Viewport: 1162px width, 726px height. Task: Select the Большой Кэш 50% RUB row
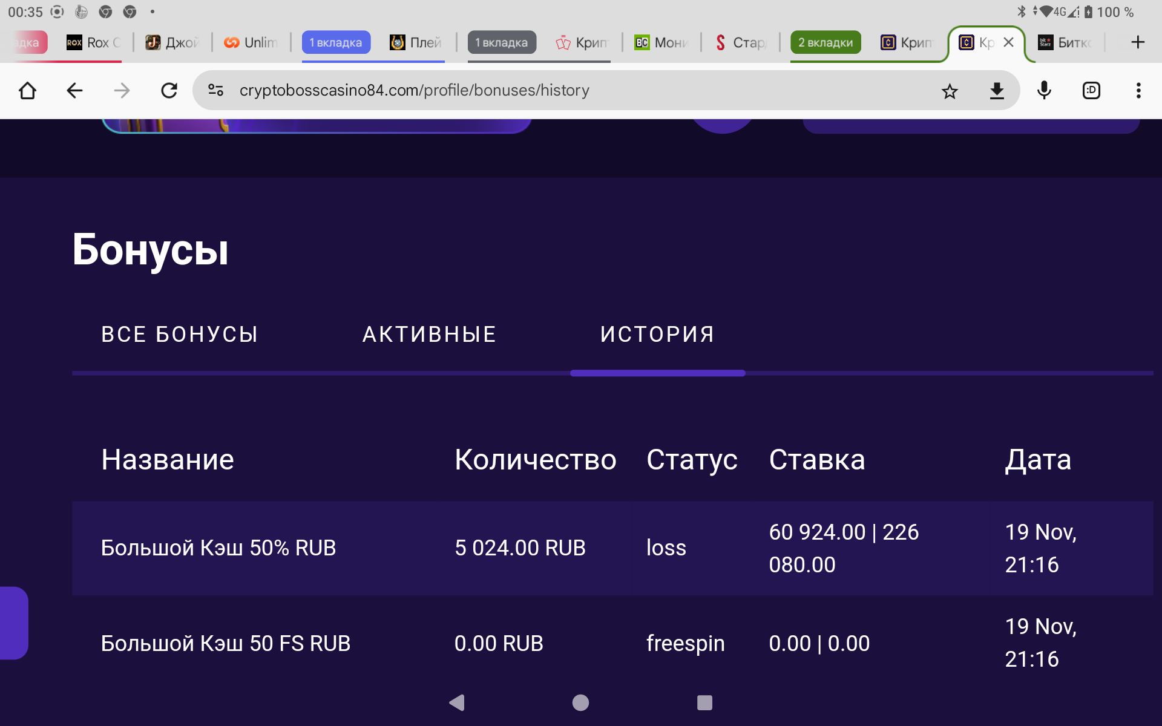[x=218, y=548]
